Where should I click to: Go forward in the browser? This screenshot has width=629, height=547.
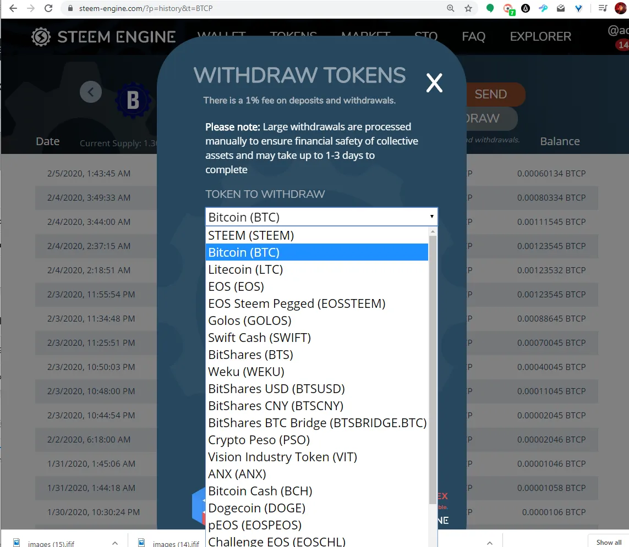(30, 8)
